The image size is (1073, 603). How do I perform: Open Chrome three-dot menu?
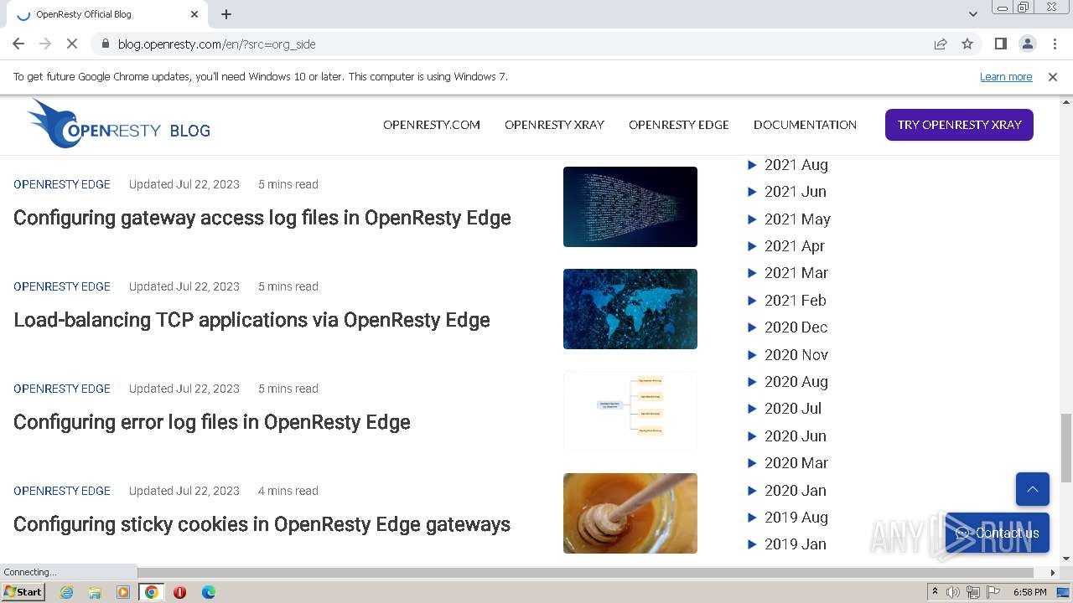(x=1054, y=44)
